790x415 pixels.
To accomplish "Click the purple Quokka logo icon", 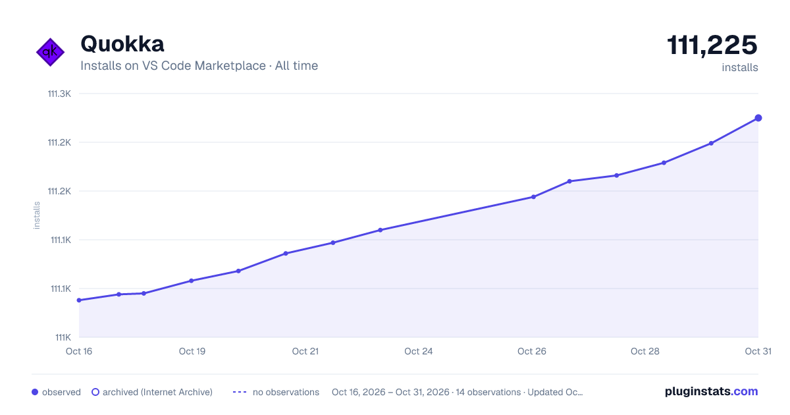I will [x=50, y=52].
